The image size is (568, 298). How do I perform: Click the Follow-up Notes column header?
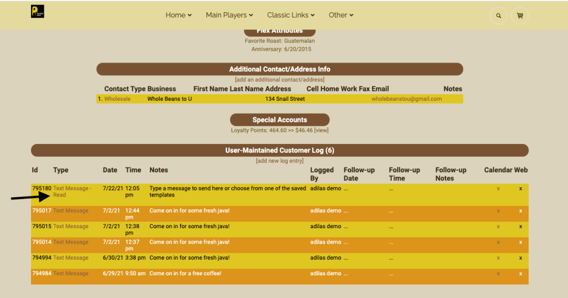[x=450, y=174]
